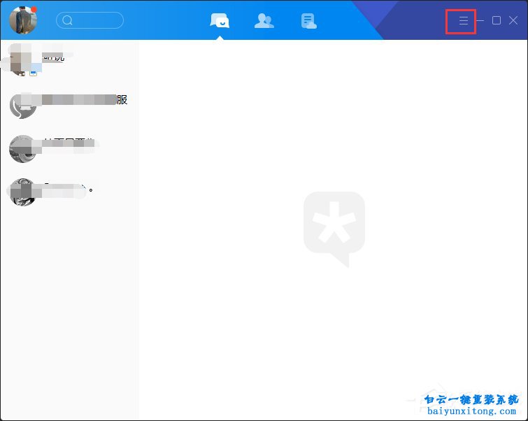Switch to the Messages tab
The image size is (528, 421).
(220, 21)
